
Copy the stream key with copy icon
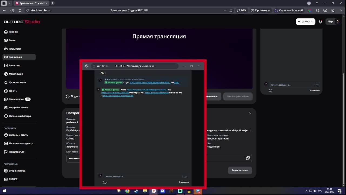(x=248, y=158)
